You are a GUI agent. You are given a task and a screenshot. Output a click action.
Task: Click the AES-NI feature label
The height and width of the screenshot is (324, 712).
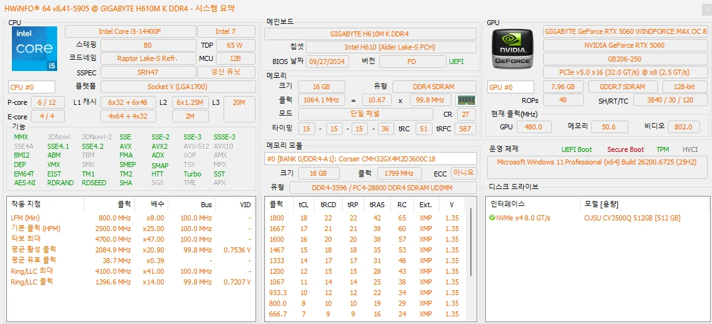click(x=24, y=183)
